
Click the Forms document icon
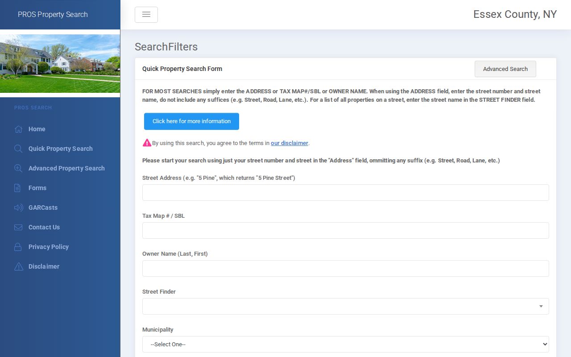pyautogui.click(x=17, y=188)
